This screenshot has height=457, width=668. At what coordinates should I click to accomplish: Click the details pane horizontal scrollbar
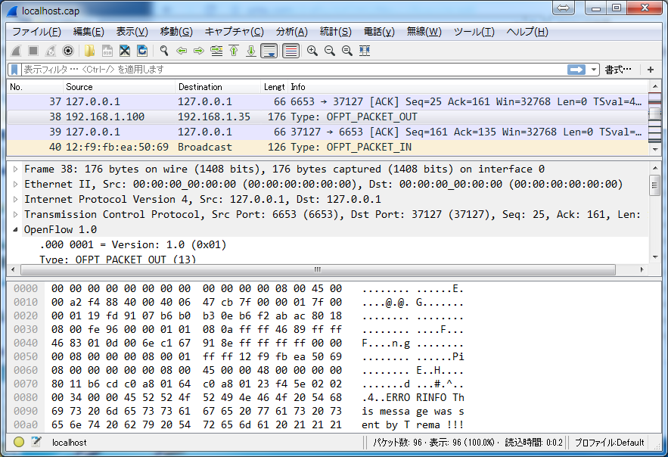point(318,269)
